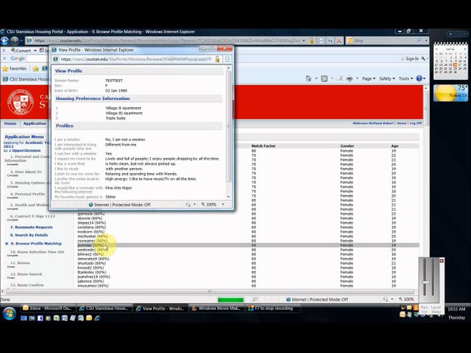Click the Favorites star icon

click(x=5, y=69)
